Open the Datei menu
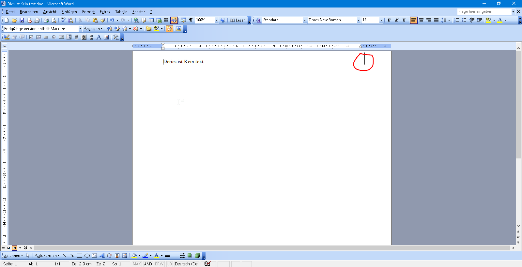522x267 pixels. (10, 12)
